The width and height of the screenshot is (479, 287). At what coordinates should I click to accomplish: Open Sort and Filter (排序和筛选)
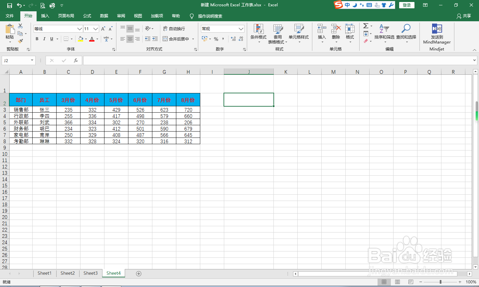click(x=384, y=34)
